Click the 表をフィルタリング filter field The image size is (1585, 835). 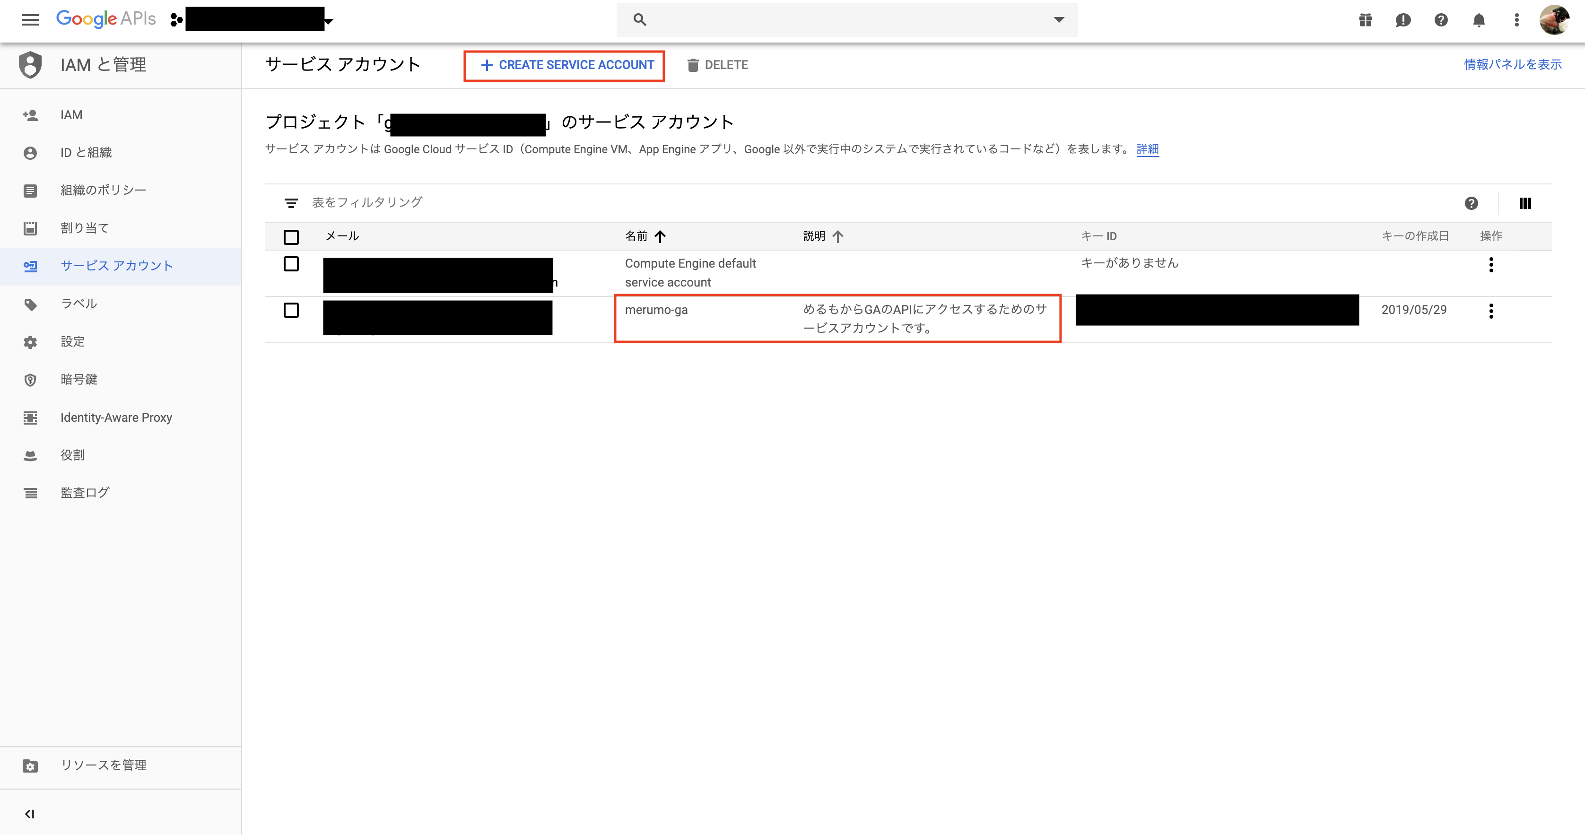click(367, 202)
